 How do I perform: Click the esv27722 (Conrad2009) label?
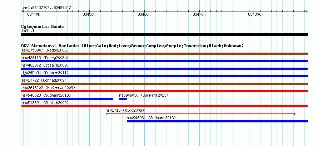tap(44, 80)
